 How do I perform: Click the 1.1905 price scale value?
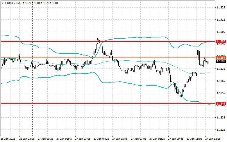click(221, 32)
